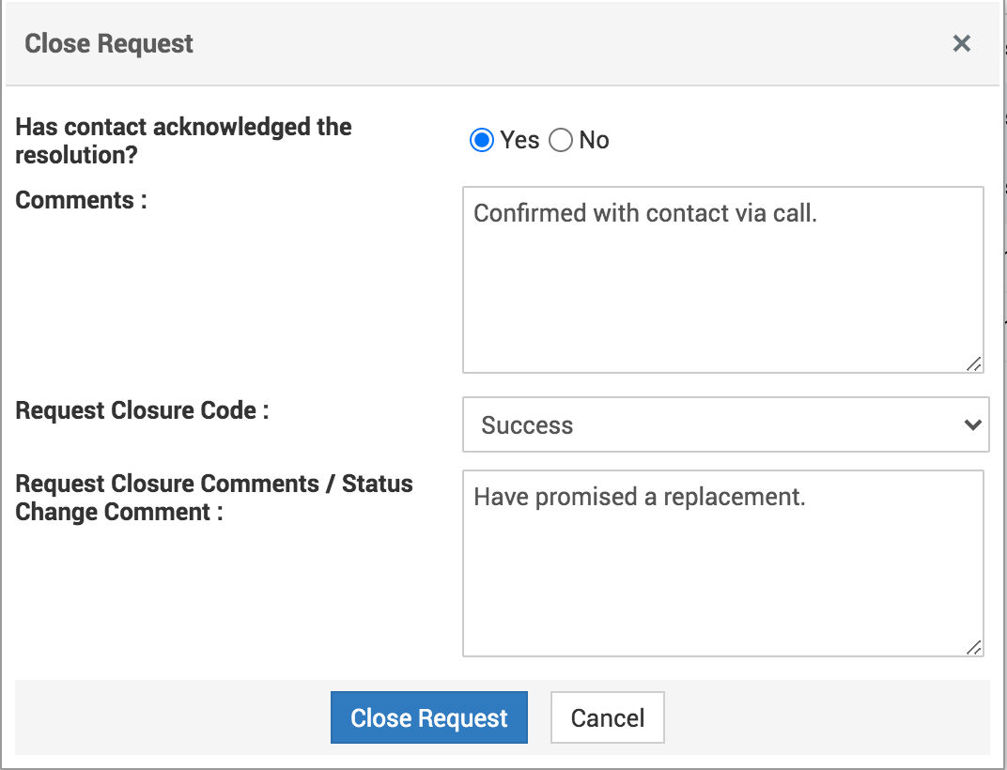Click the "Yes" label text
1007x770 pixels.
point(519,141)
